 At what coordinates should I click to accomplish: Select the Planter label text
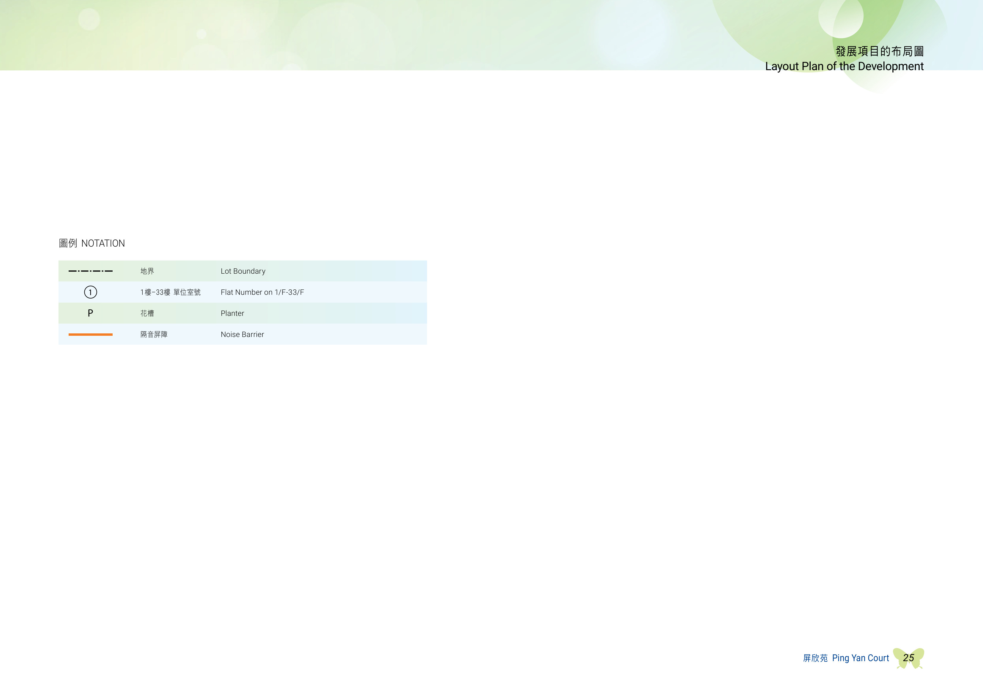[x=232, y=313]
